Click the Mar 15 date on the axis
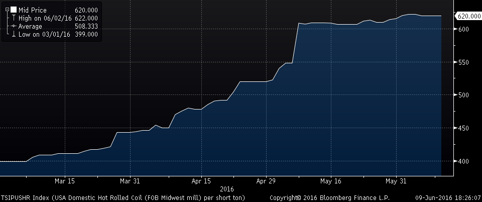 tap(65, 181)
